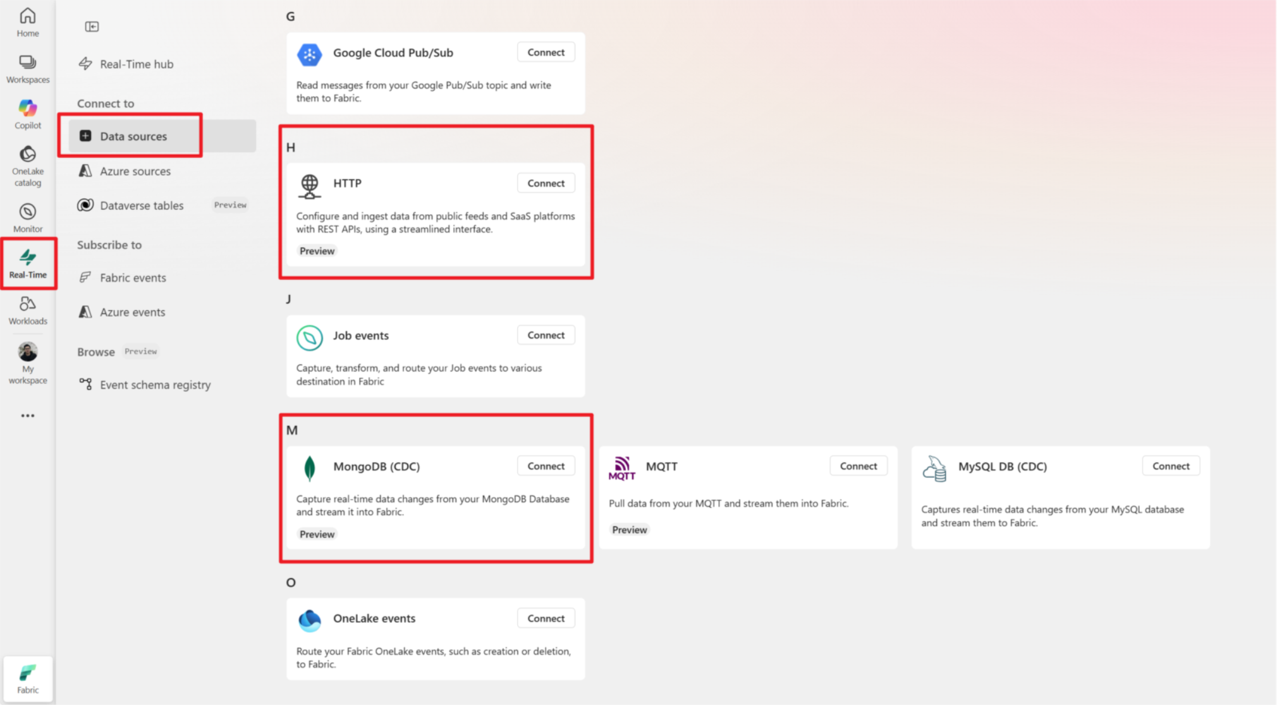Select the Real-Time section icon
Screen dimensions: 1277x705
click(28, 262)
